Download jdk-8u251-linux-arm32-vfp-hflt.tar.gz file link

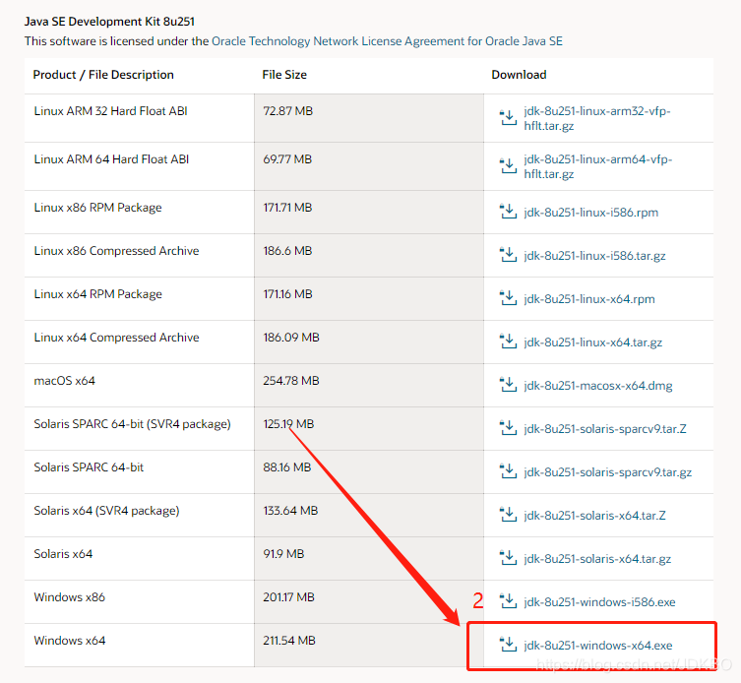click(x=597, y=118)
